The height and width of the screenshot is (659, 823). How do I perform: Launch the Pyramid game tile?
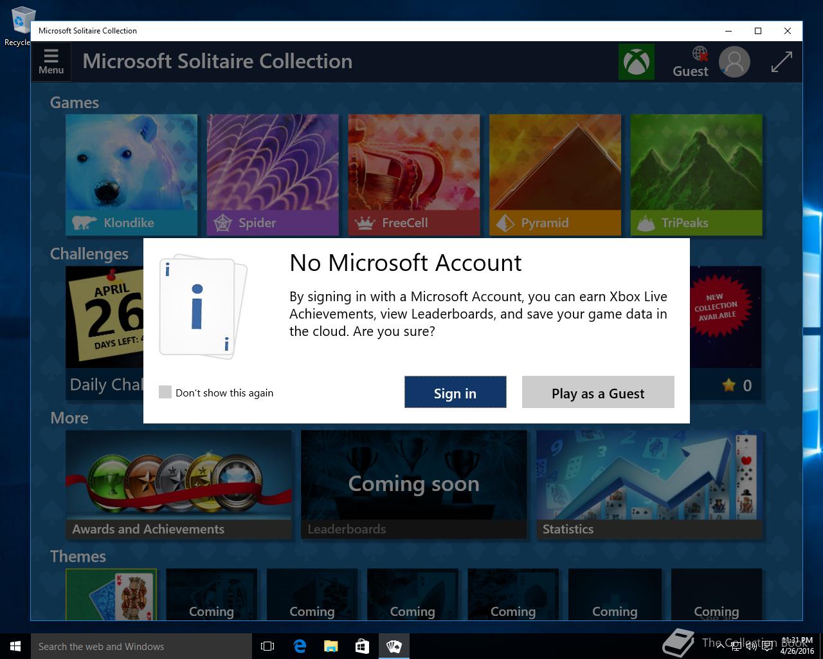(555, 175)
